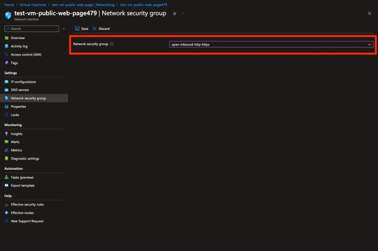
Task: Select Network security group menu item
Action: point(34,98)
